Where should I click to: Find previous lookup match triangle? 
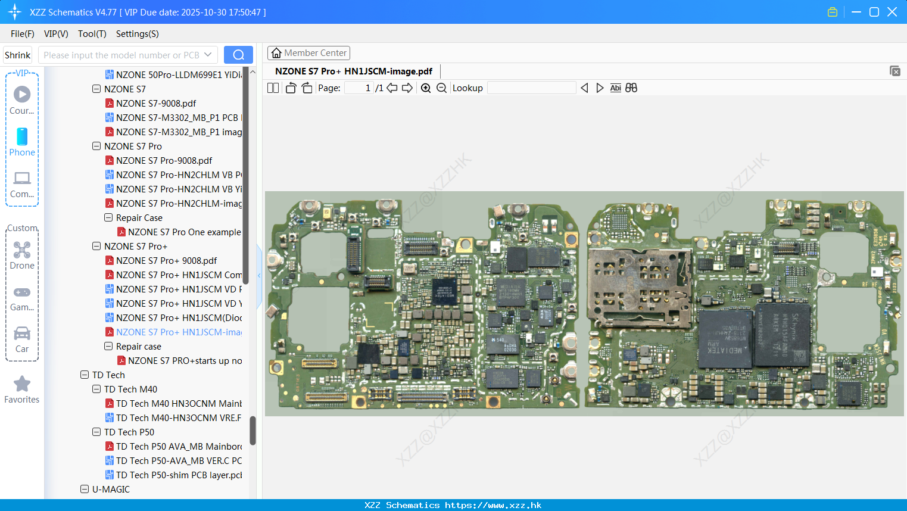pyautogui.click(x=584, y=88)
